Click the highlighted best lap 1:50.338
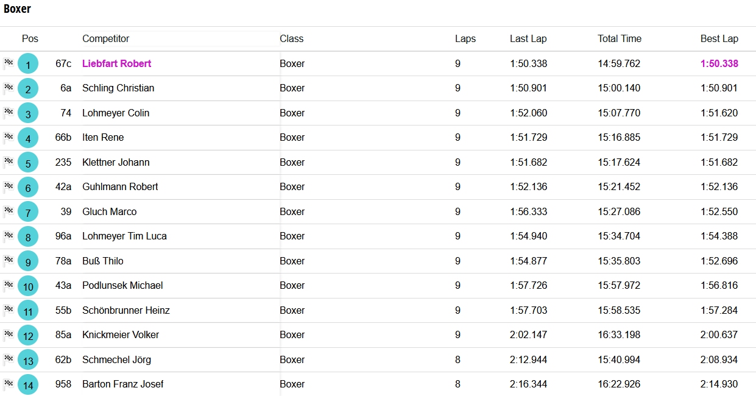756x396 pixels. coord(719,63)
